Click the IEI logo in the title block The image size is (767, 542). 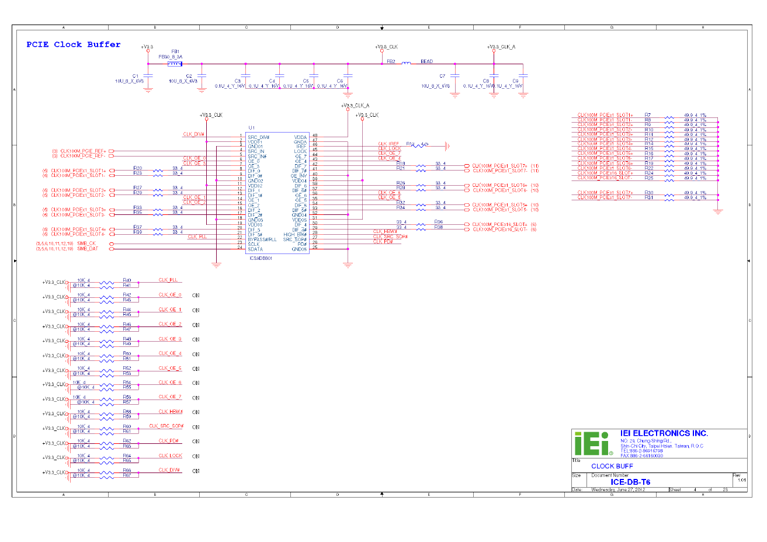[x=594, y=444]
